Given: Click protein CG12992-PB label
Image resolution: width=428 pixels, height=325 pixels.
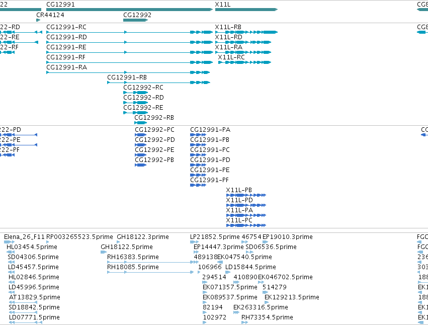Looking at the screenshot, I should pos(154,160).
